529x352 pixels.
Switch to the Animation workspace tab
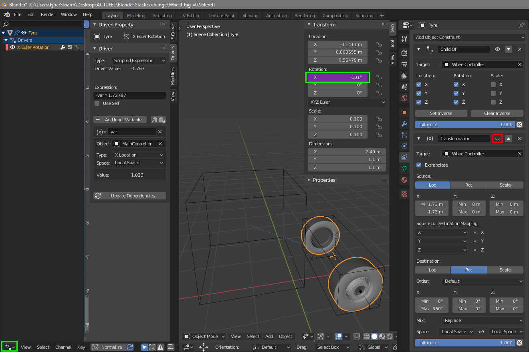pos(277,16)
